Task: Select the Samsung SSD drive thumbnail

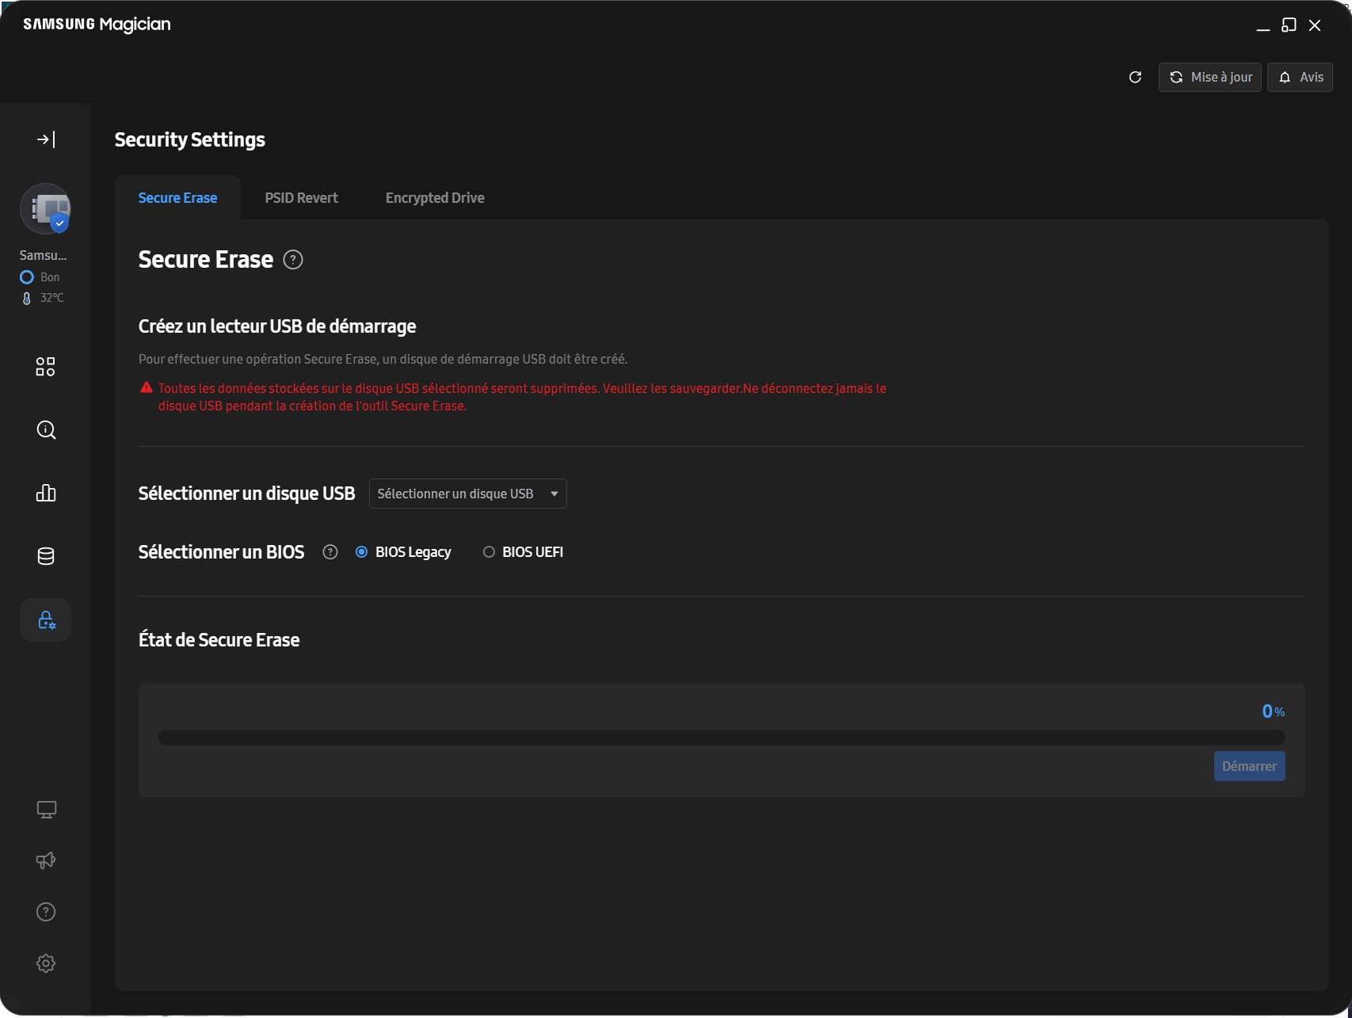Action: [46, 210]
